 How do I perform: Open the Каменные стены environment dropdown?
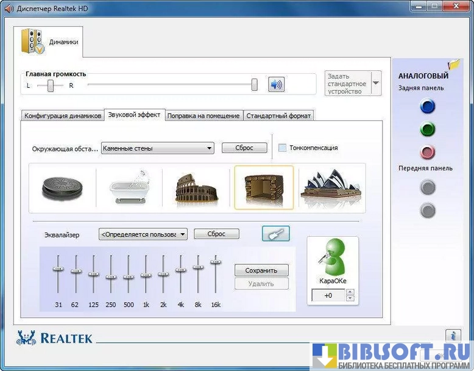(x=157, y=148)
